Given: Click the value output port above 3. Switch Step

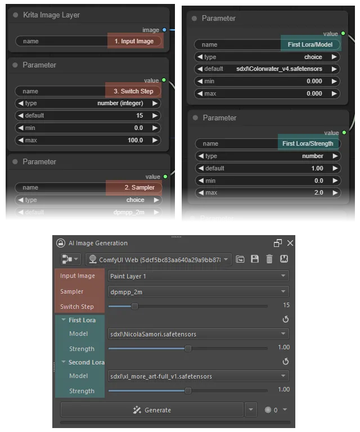Looking at the screenshot, I should click(x=164, y=80).
